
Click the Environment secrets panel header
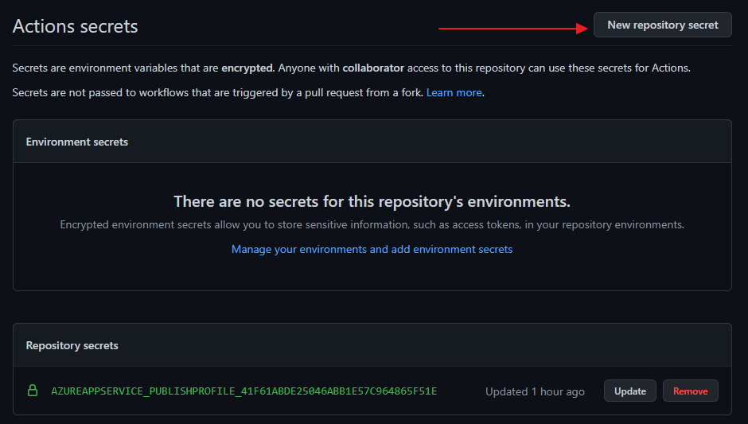[77, 142]
